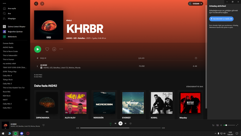The width and height of the screenshot is (241, 136).
Task: Enter full screen with expand icon
Action: coord(237,125)
